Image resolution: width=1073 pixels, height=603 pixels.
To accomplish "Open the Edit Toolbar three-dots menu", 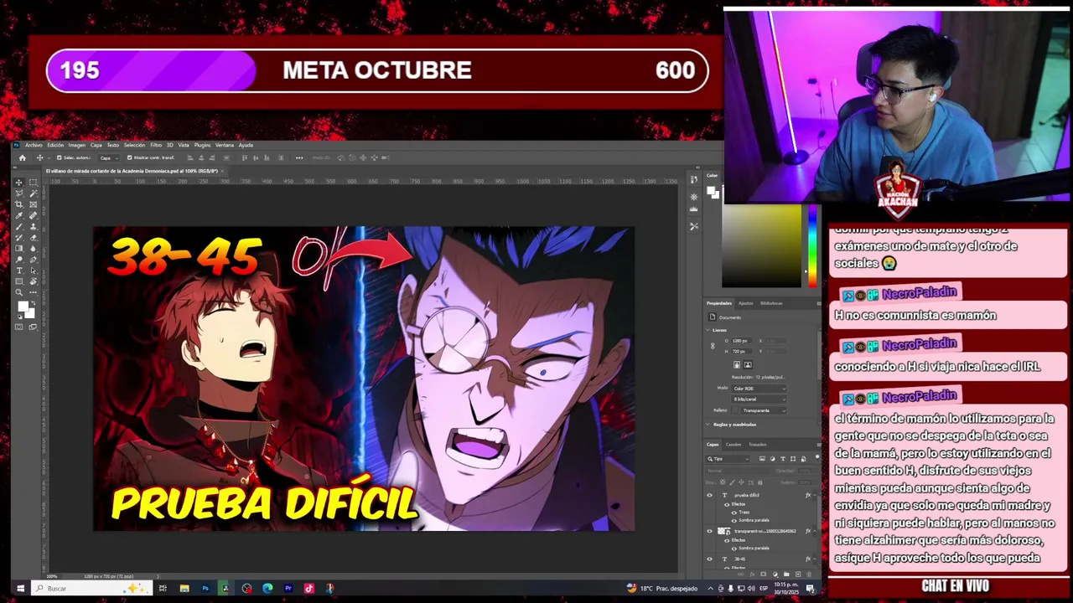I will (x=33, y=292).
